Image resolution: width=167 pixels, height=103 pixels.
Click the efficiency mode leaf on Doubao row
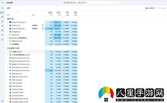(x=43, y=25)
